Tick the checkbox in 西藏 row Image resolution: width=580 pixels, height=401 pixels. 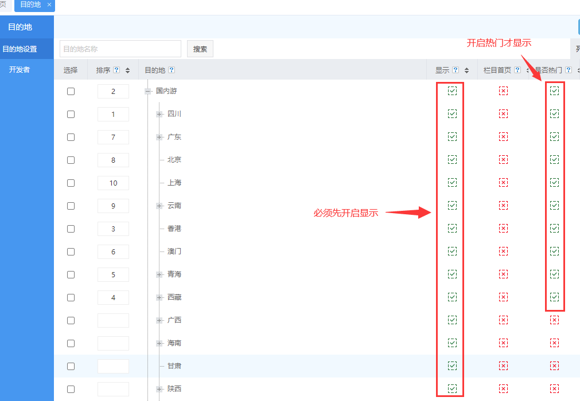tap(71, 297)
